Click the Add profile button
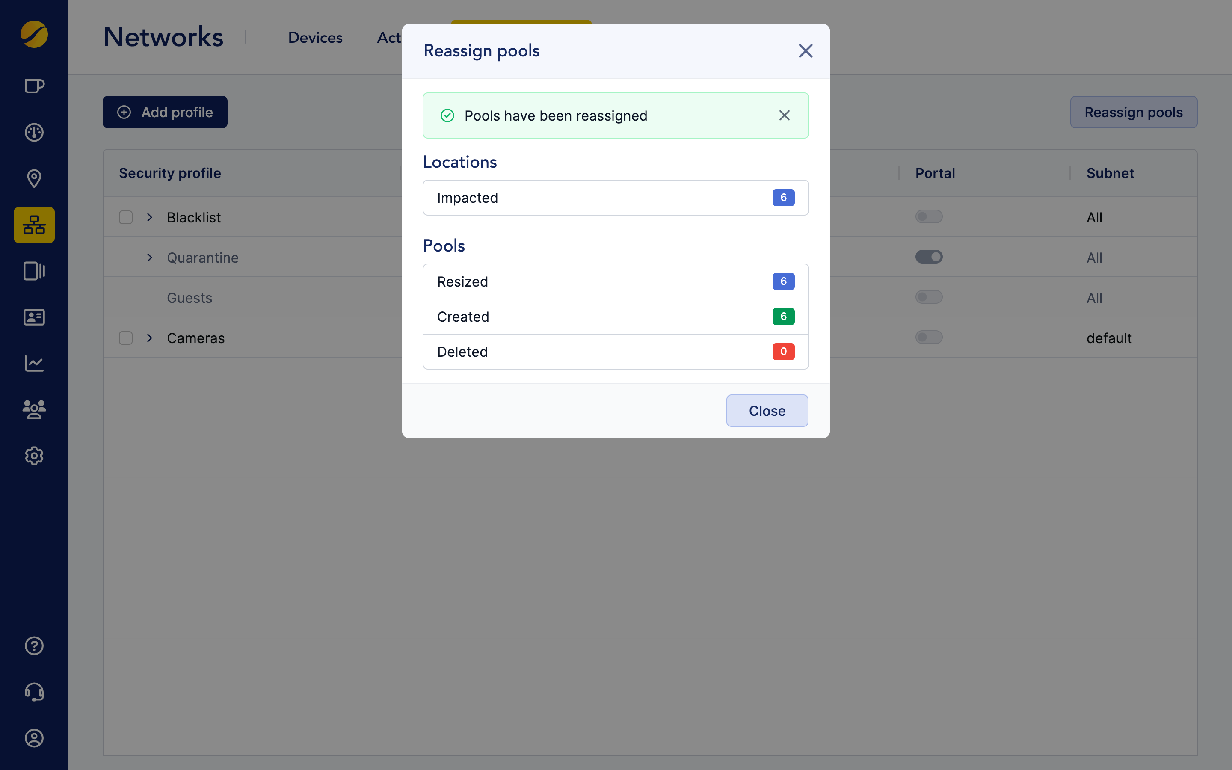1232x770 pixels. coord(165,112)
